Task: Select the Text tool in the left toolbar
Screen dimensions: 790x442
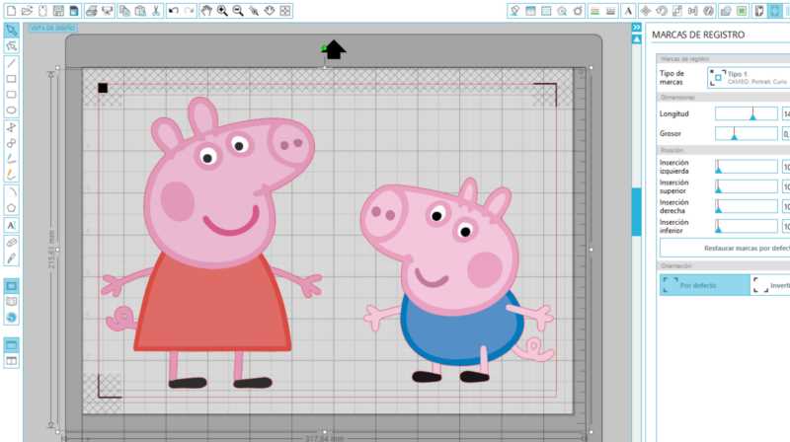Action: pos(11,225)
